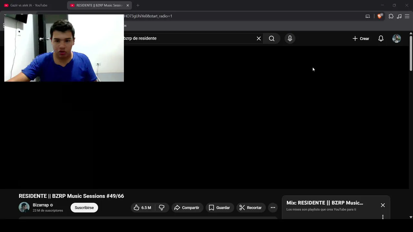Clear the YouTube search field
The height and width of the screenshot is (232, 413).
259,38
